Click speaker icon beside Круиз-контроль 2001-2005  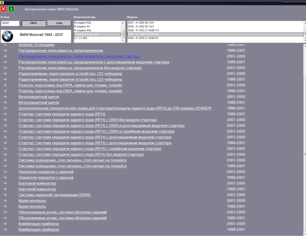tap(5, 201)
